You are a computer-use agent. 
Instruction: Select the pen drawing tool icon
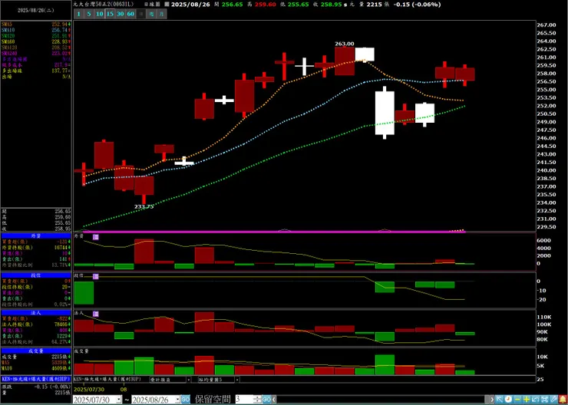[553, 399]
